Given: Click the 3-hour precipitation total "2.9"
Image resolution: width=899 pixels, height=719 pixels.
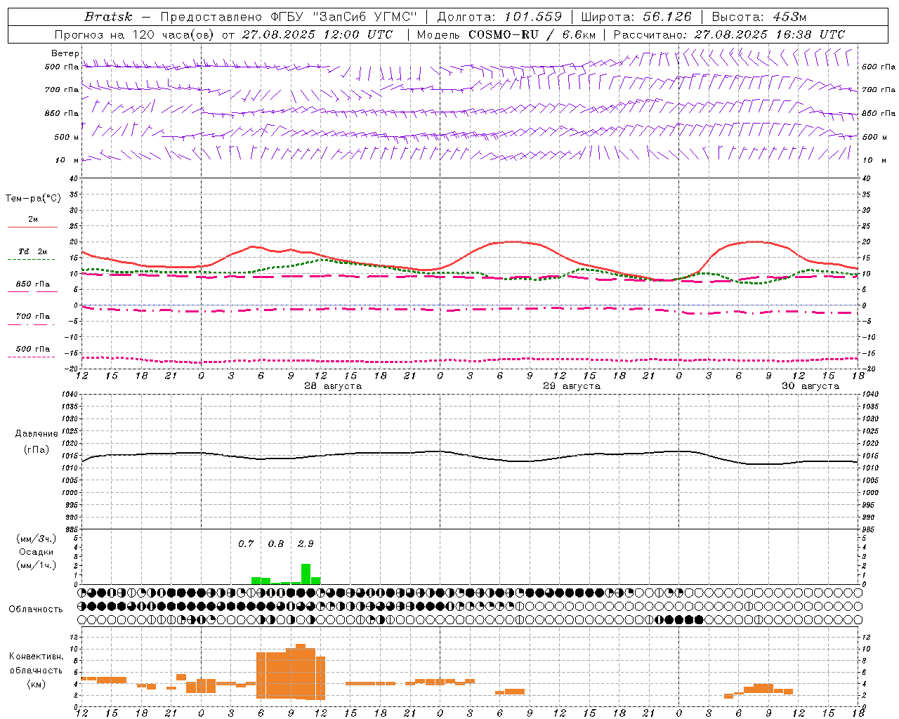Looking at the screenshot, I should [306, 543].
